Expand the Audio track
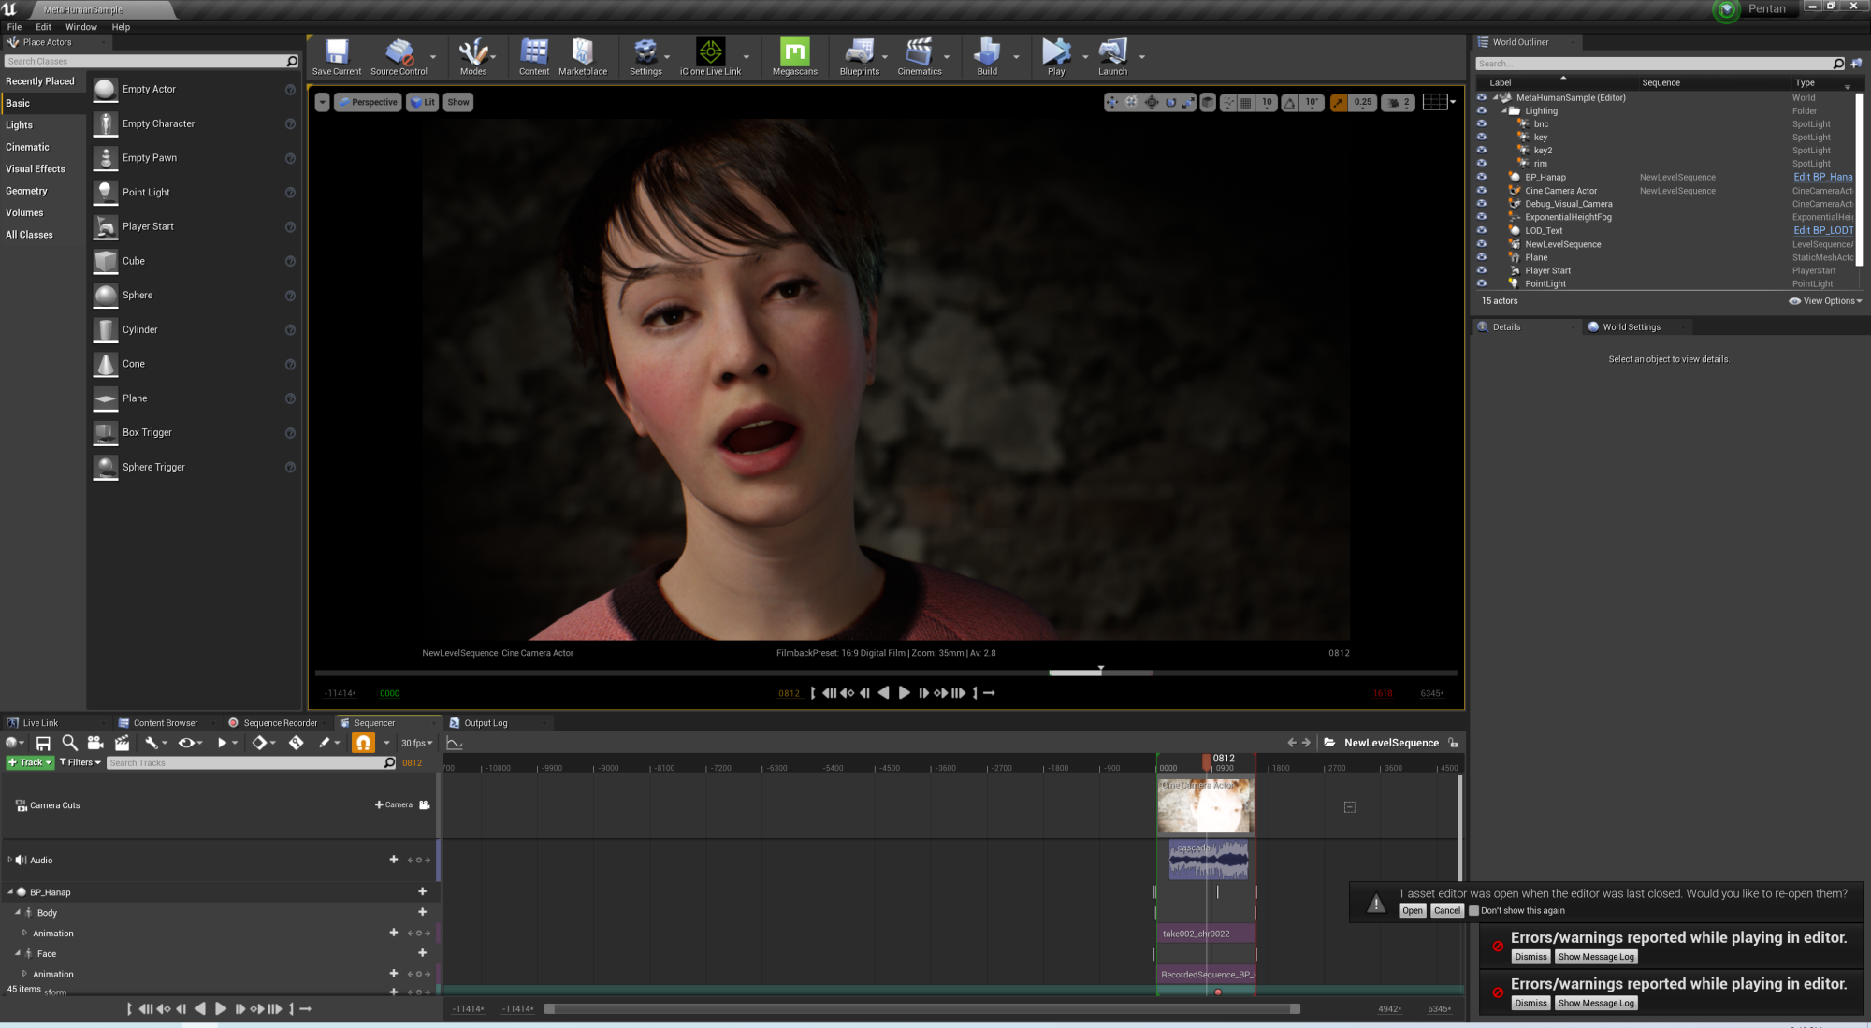 tap(9, 860)
